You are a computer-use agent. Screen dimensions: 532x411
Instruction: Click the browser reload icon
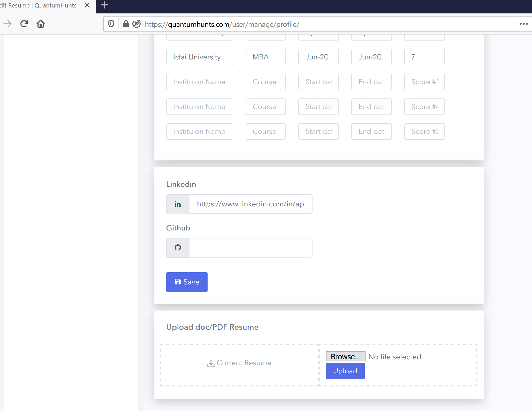tap(24, 24)
